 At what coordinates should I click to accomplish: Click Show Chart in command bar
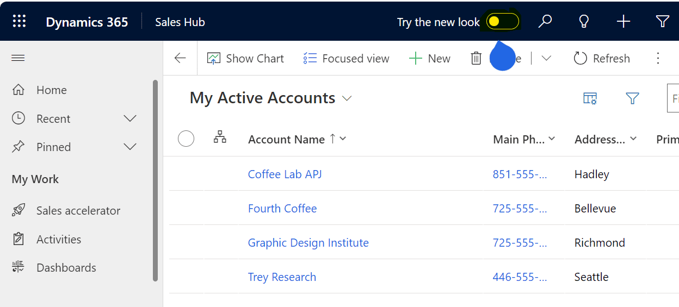(x=245, y=58)
